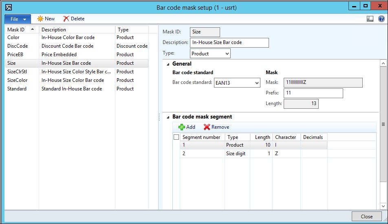Screen dimensions: 388x224
Task: Click the Segment number column header
Action: (203, 137)
